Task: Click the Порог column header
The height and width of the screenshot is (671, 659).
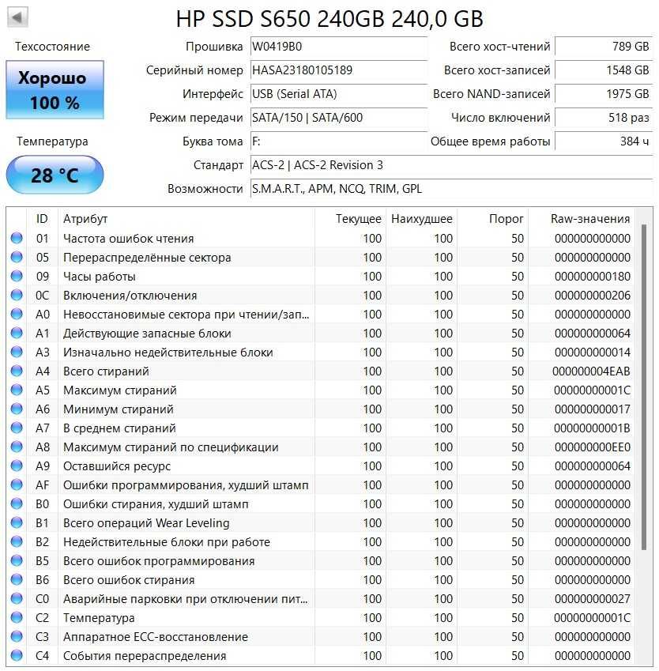Action: coord(492,219)
